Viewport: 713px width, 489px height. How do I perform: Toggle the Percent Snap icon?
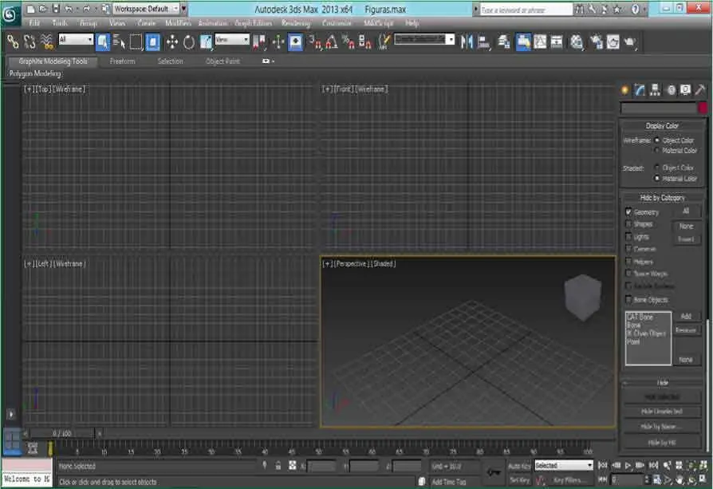point(349,42)
